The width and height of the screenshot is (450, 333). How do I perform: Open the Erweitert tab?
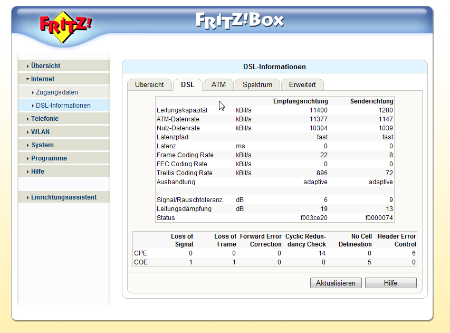[x=302, y=84]
